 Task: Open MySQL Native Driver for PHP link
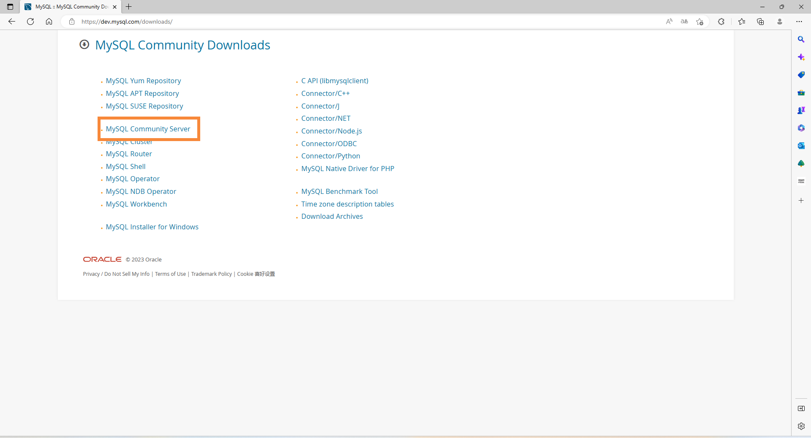pyautogui.click(x=348, y=169)
